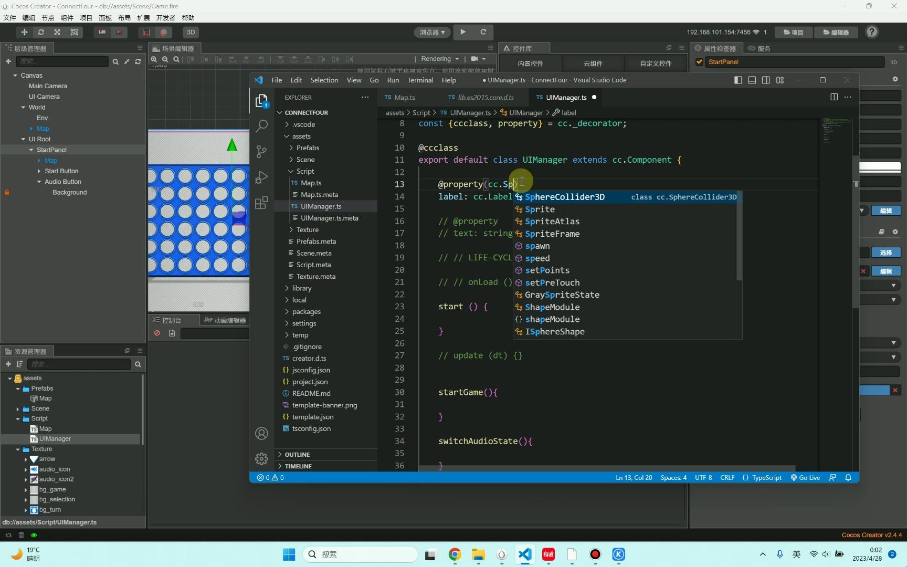Collapse UI Root node in hierarchy
The width and height of the screenshot is (907, 567).
[23, 139]
